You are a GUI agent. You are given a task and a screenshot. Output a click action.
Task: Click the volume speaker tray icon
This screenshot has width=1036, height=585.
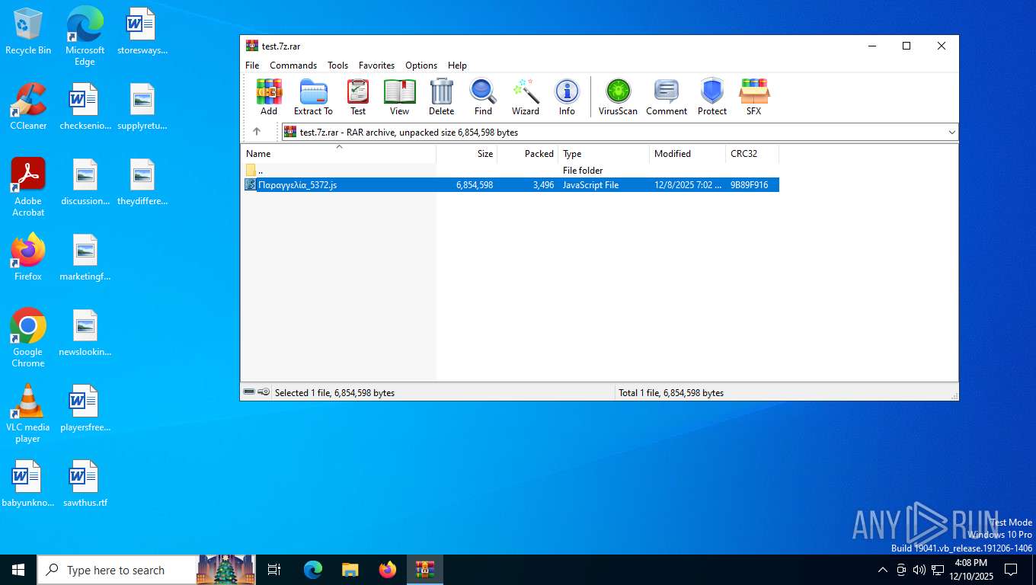pyautogui.click(x=919, y=570)
